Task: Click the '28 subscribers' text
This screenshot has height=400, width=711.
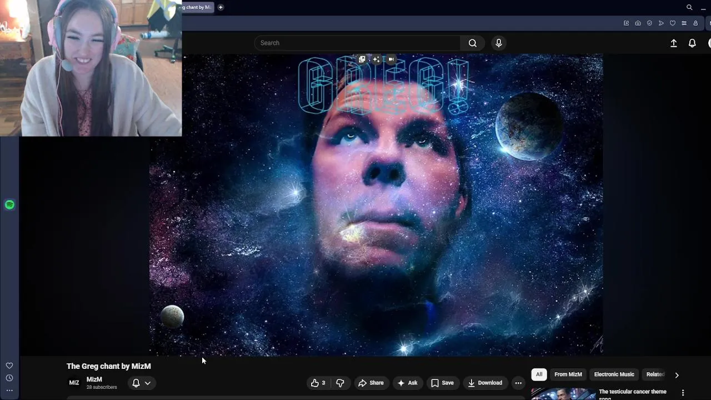Action: click(x=102, y=387)
